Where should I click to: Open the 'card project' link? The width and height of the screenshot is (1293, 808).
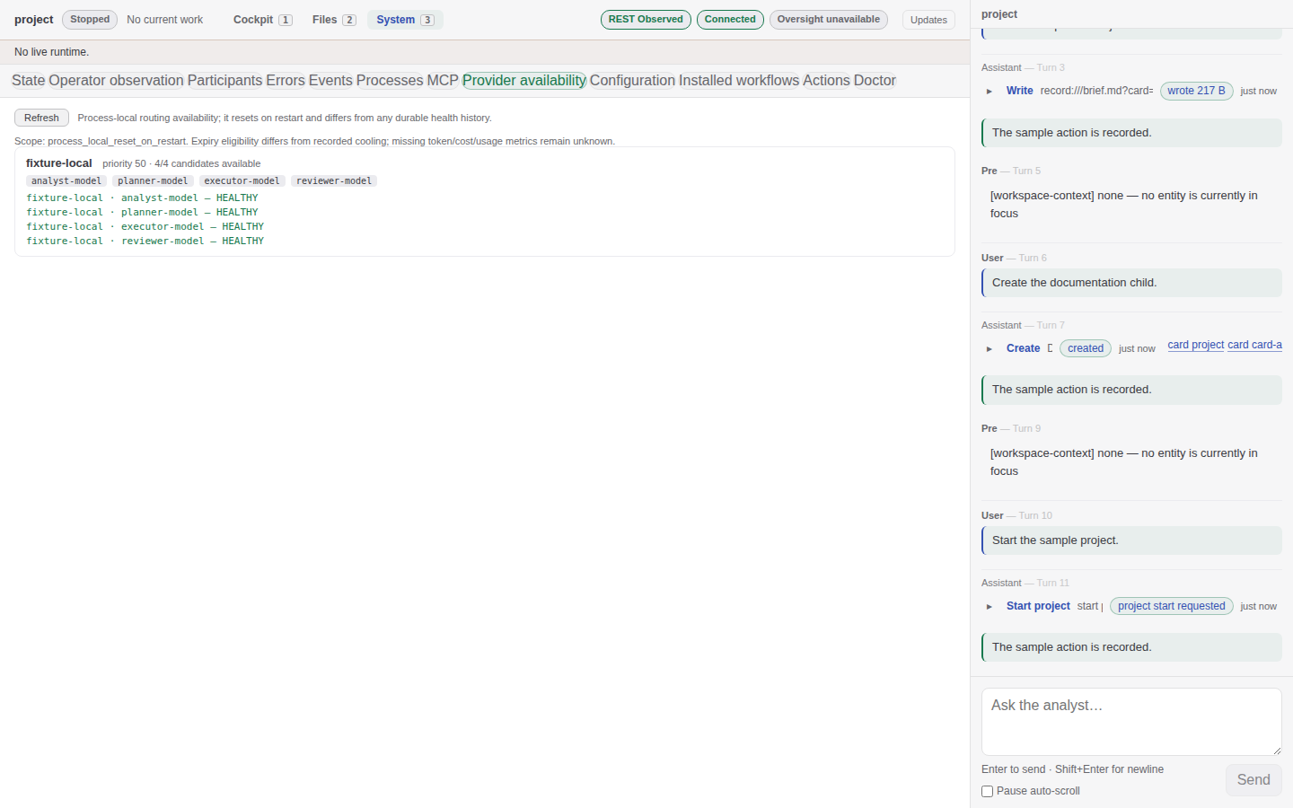tap(1196, 345)
